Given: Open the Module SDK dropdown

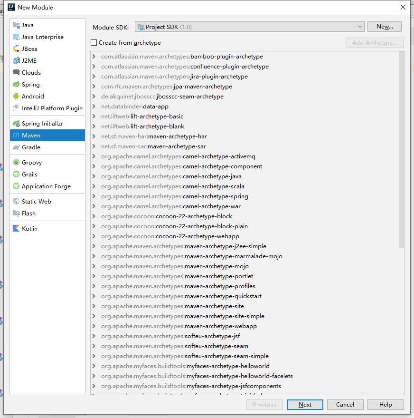Looking at the screenshot, I should [x=249, y=27].
